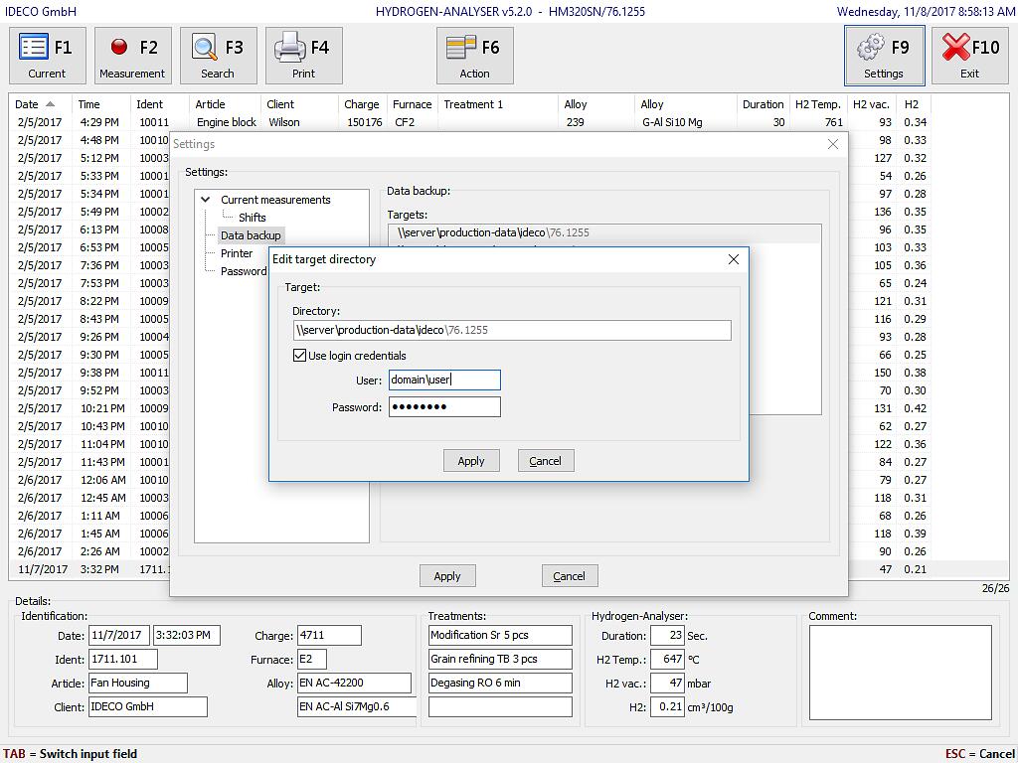Click Apply in Edit target directory dialog
The height and width of the screenshot is (763, 1018).
[x=471, y=461]
